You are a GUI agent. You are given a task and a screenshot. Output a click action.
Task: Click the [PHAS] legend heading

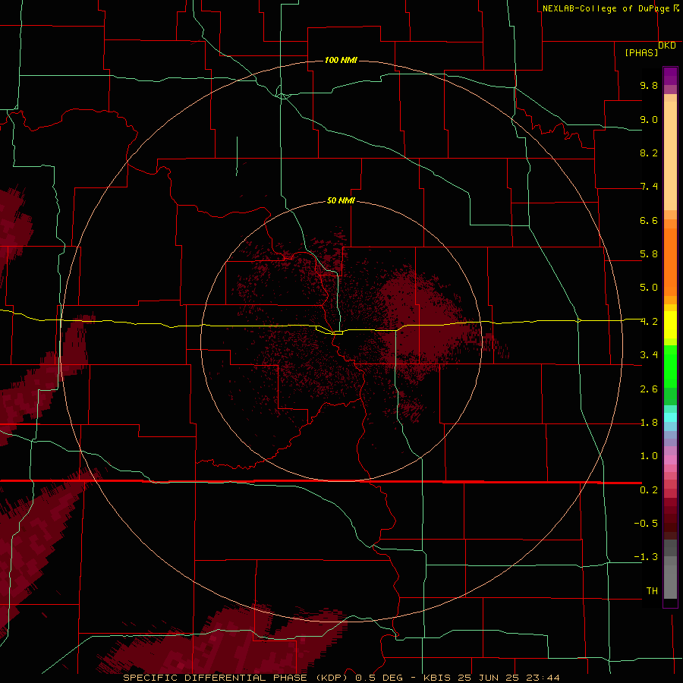(x=641, y=52)
